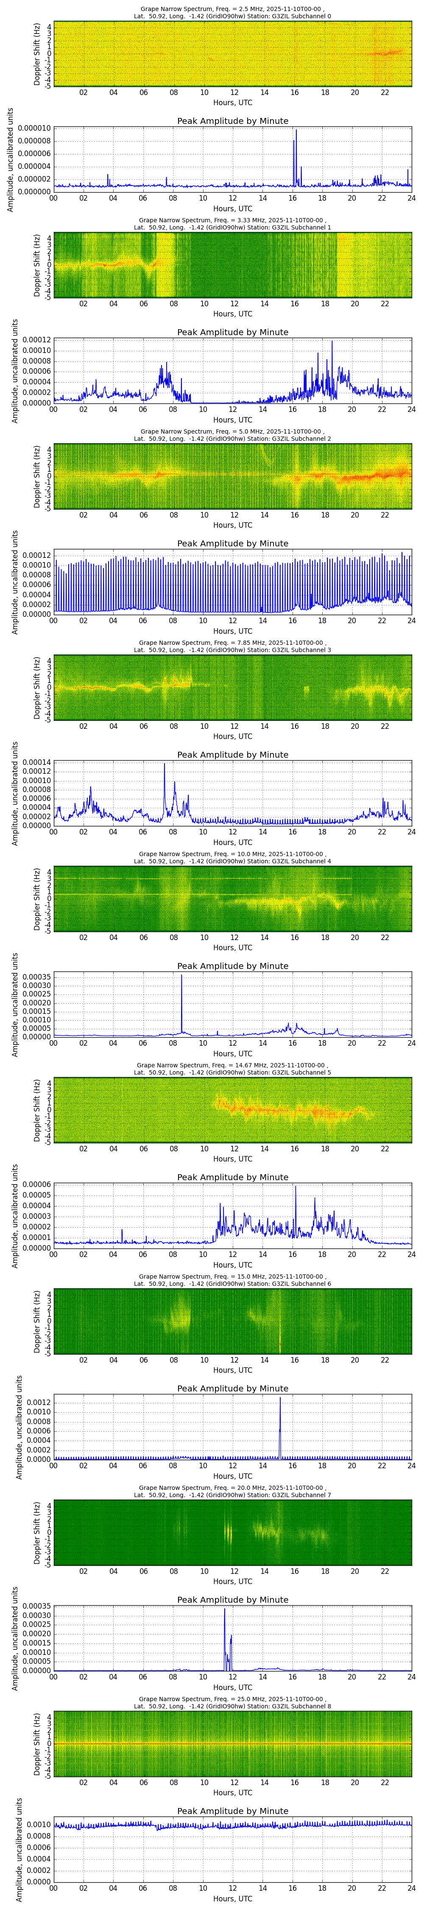Screen dimensions: 424x1909
Task: Click 'Peak Amplitude by Minute' title under 10.0 MHz spectrogram
Action: [x=232, y=966]
